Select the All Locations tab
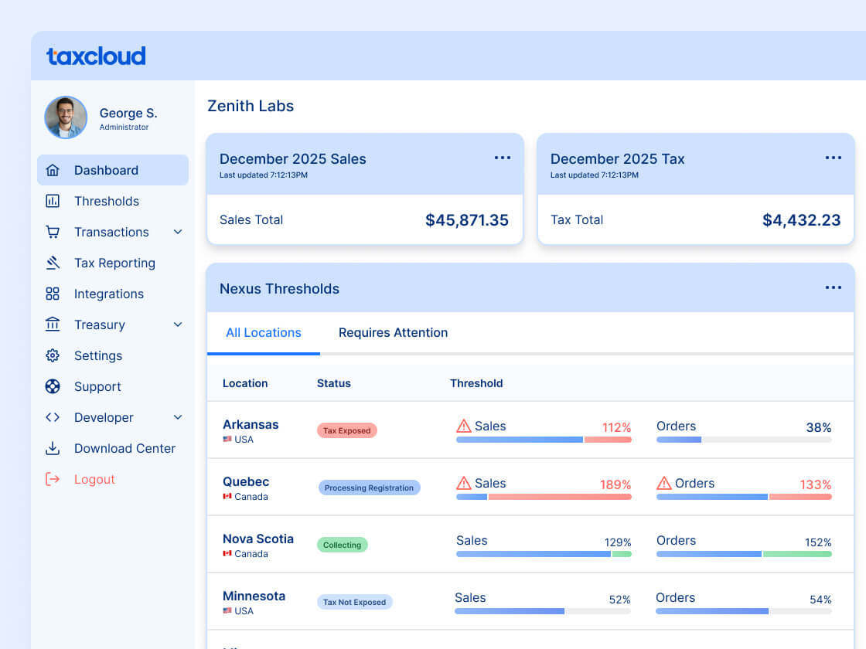Viewport: 866px width, 649px height. coord(263,333)
